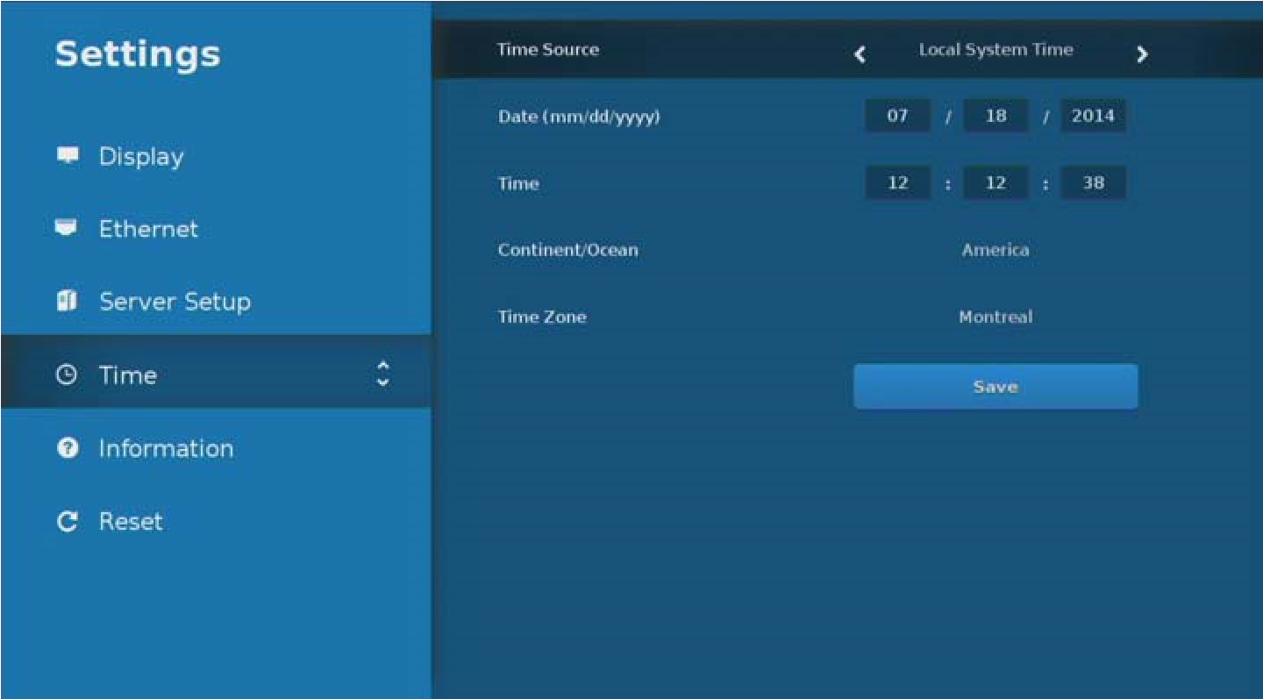Change the Time Zone value Montreal

click(x=995, y=317)
